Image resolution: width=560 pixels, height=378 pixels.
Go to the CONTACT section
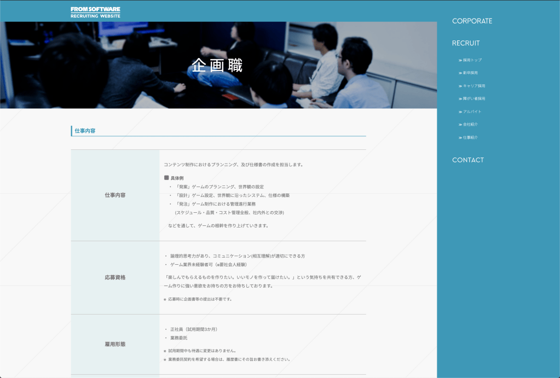tap(467, 160)
